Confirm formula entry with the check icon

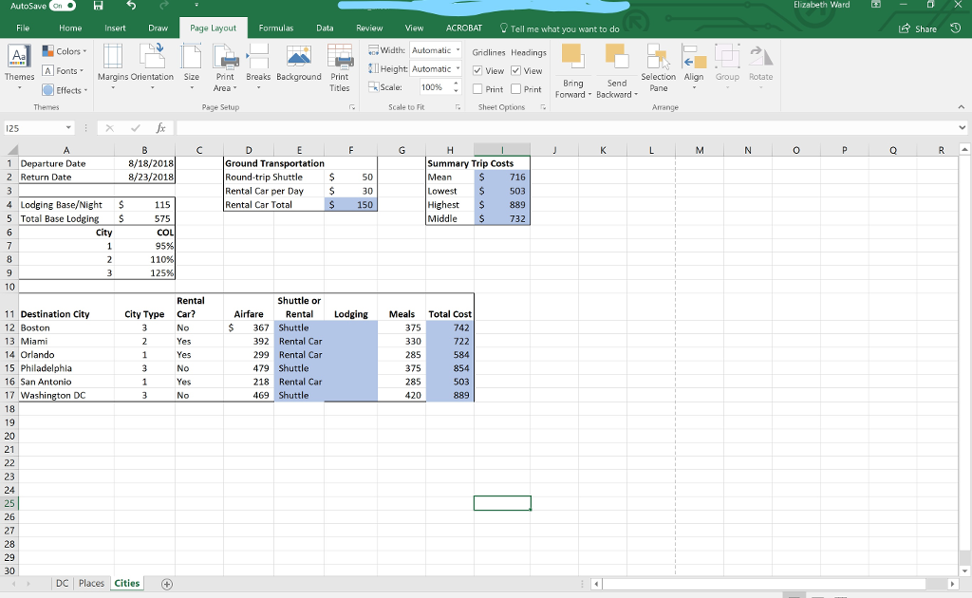click(x=135, y=128)
